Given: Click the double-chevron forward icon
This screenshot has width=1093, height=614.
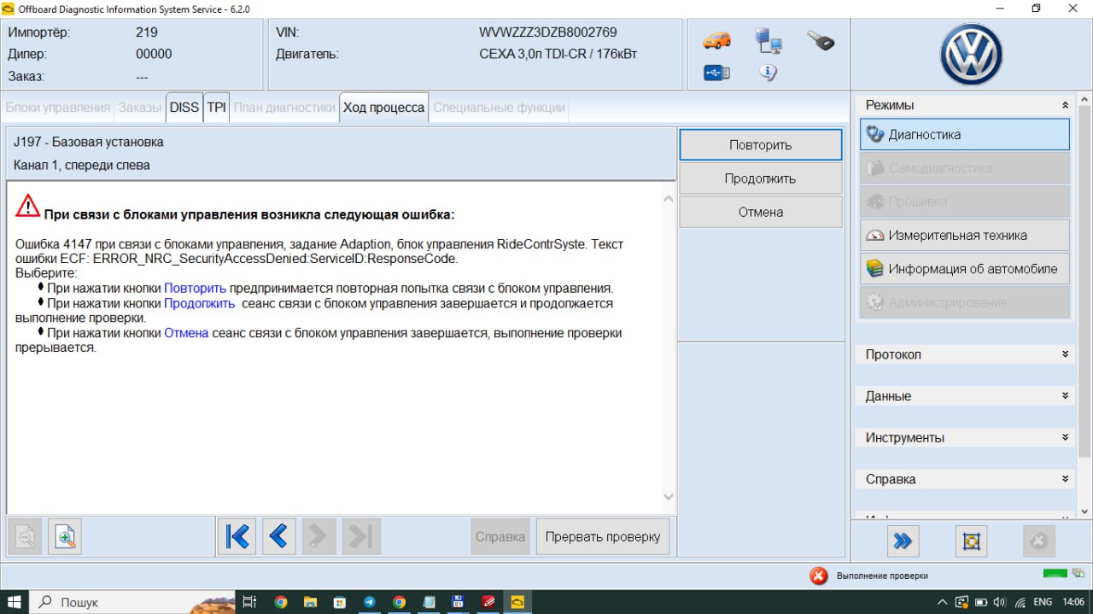Looking at the screenshot, I should (x=903, y=541).
